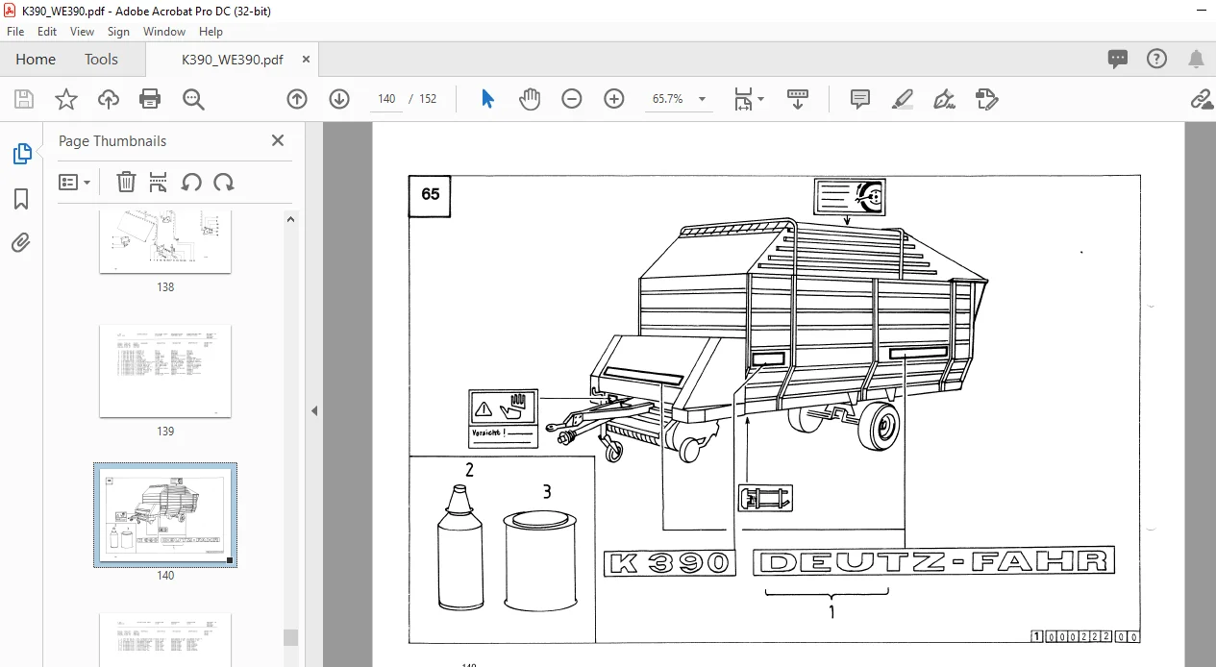Print the document using printer icon
Screen dimensions: 1216x667
pyautogui.click(x=150, y=99)
